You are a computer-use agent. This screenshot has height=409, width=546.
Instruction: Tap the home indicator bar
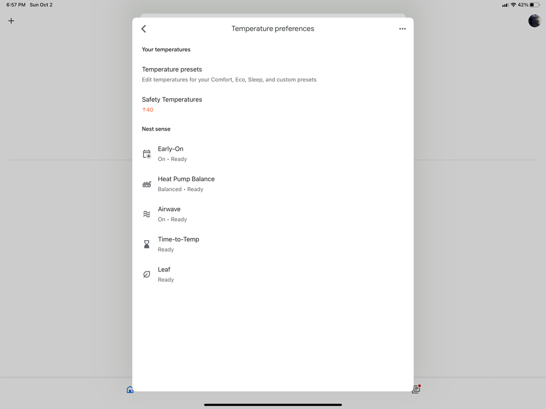tap(273, 405)
